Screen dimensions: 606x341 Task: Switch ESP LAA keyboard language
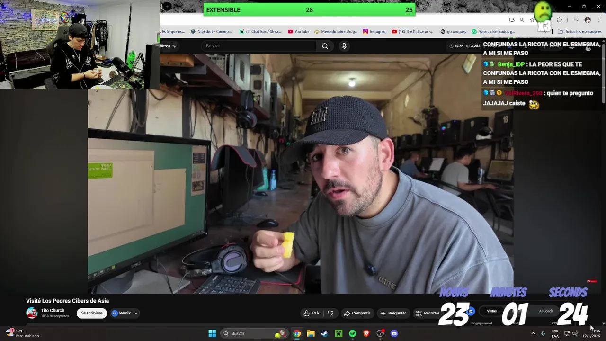click(555, 333)
